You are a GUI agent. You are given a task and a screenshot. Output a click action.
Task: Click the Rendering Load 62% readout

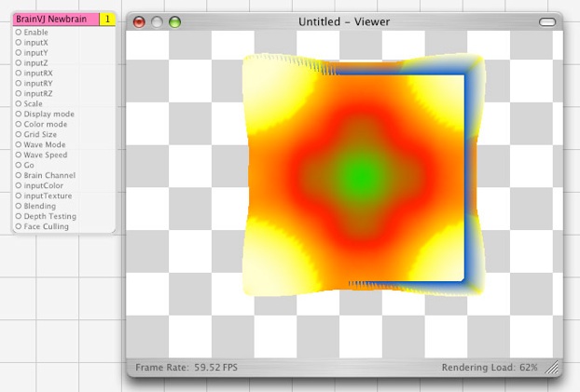click(x=490, y=368)
